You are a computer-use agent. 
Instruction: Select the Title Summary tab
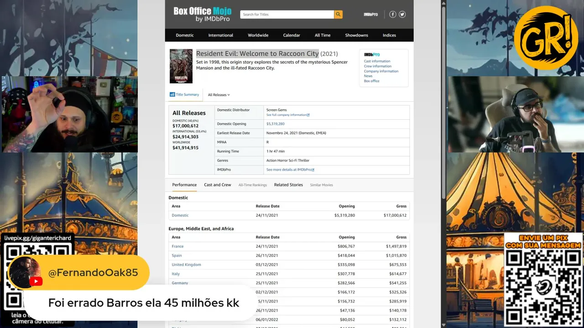click(x=185, y=95)
